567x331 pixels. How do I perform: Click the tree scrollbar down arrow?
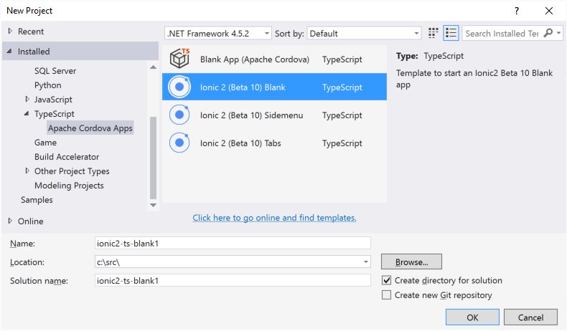coord(154,205)
